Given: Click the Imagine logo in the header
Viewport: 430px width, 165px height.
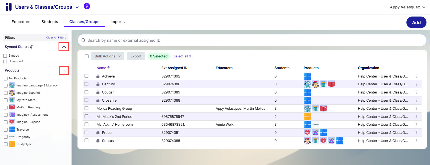Looking at the screenshot, I should pyautogui.click(x=9, y=7).
